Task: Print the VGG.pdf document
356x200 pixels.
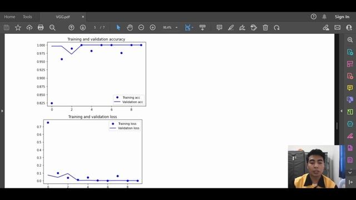Action: (x=41, y=28)
